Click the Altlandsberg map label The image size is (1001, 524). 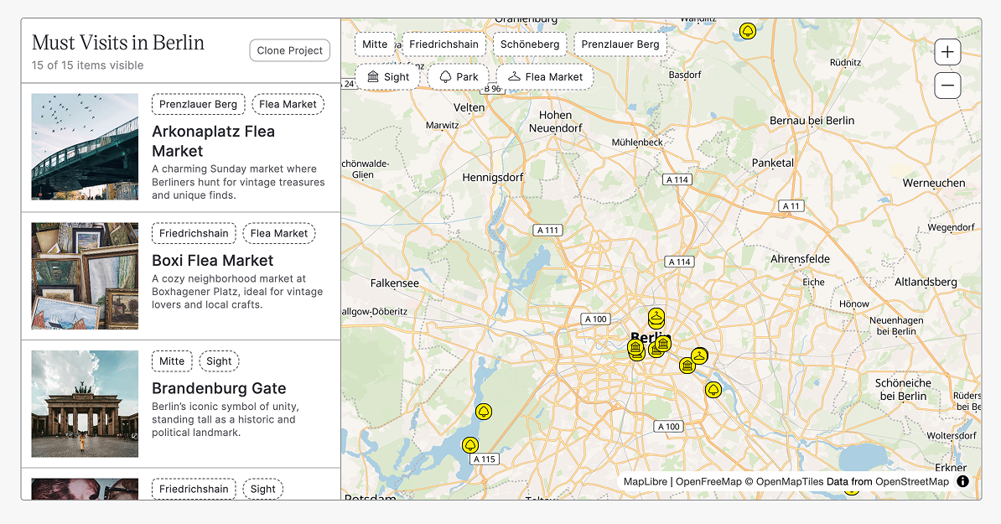pos(926,282)
